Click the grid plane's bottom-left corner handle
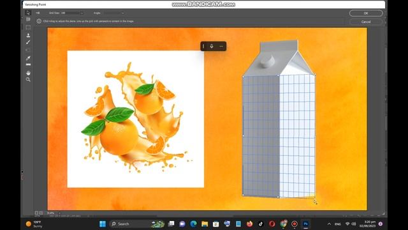The height and width of the screenshot is (230, 408). pos(243,194)
